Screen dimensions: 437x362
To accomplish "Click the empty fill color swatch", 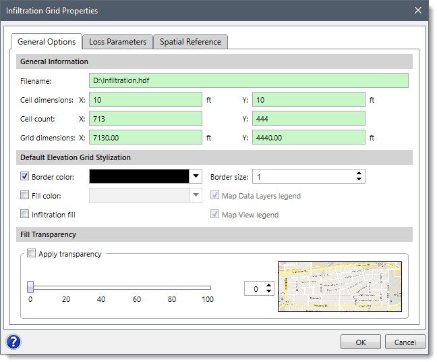I will [139, 195].
